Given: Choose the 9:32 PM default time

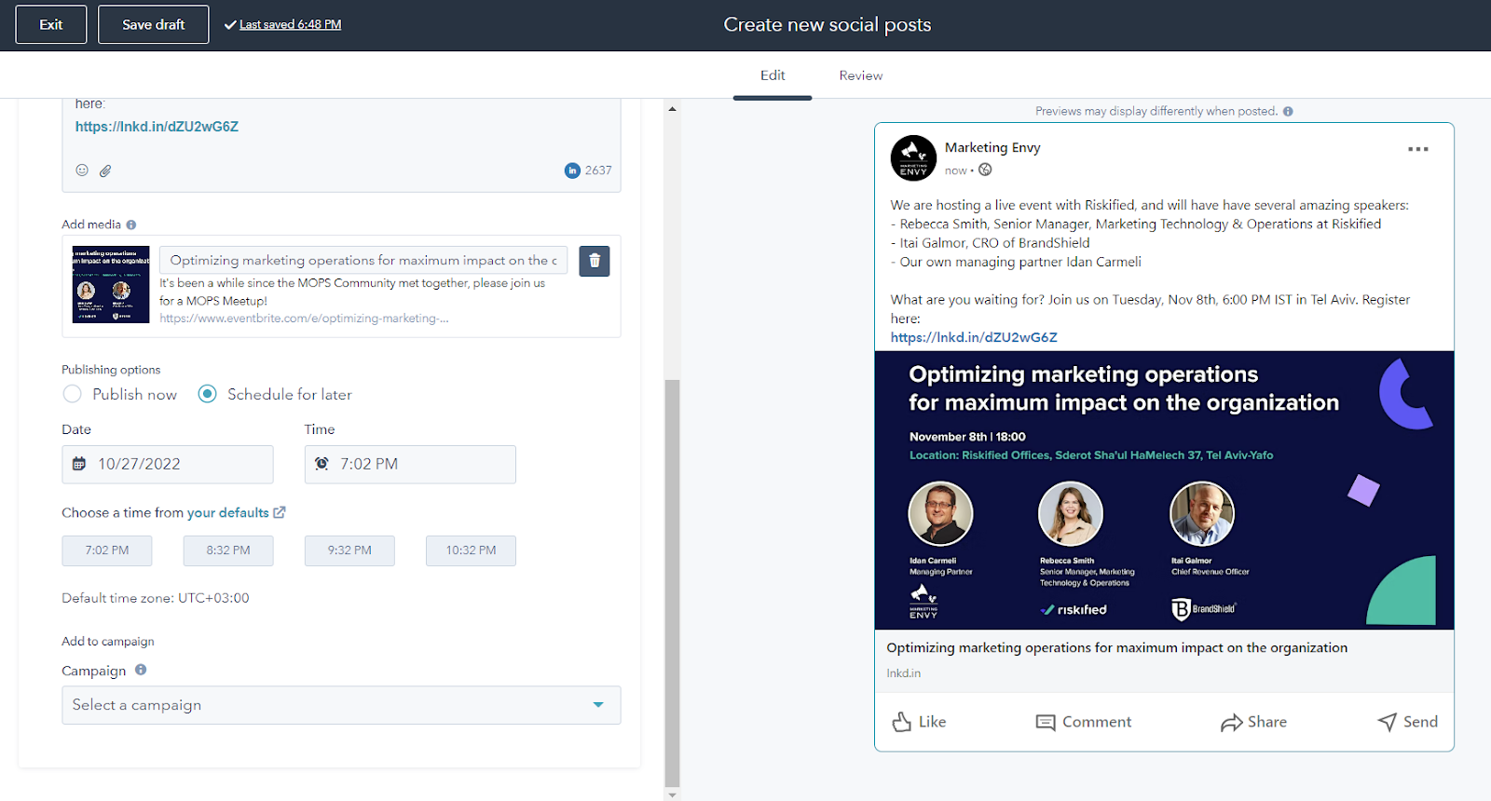Looking at the screenshot, I should pyautogui.click(x=349, y=550).
